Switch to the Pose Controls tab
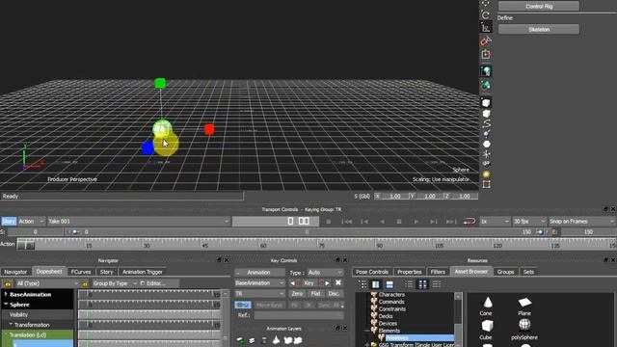 [372, 272]
